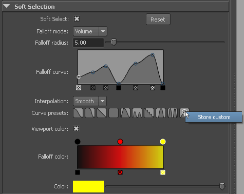
Task: Uncheck the Soft Select checkbox
Action: [x=77, y=19]
